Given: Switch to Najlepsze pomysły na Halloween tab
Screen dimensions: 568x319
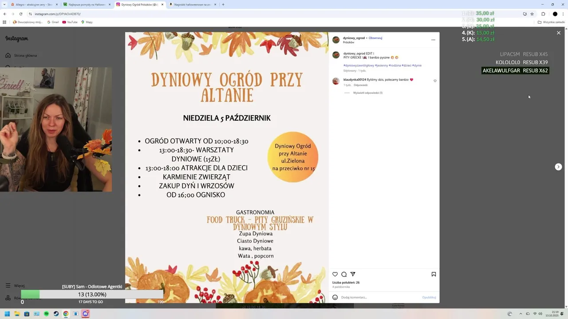Looking at the screenshot, I should pyautogui.click(x=87, y=4).
